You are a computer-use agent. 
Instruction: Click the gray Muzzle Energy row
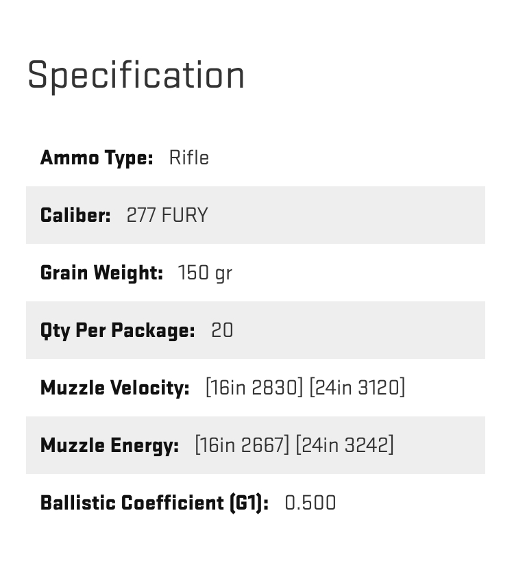tap(256, 445)
